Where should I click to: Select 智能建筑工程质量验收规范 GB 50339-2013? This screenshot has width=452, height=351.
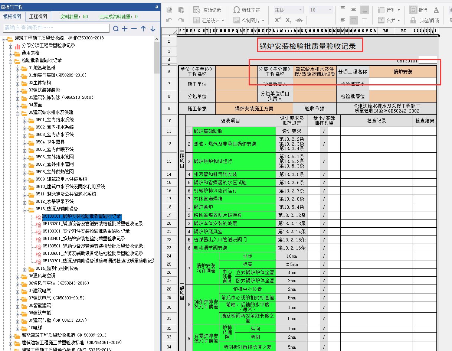[64, 335]
